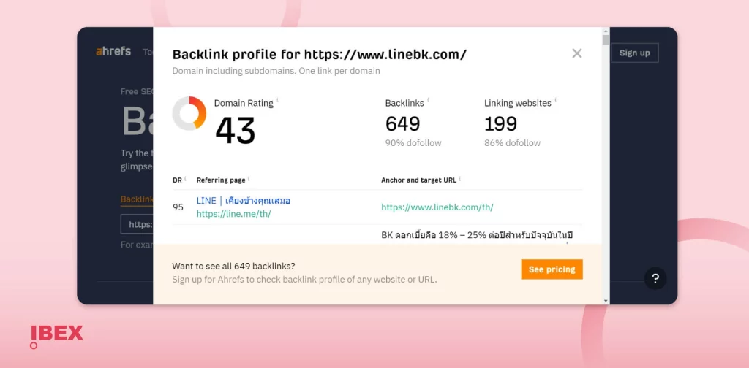Open the https://www.linebk.com/th/ target URL
This screenshot has height=368, width=749.
pyautogui.click(x=437, y=207)
